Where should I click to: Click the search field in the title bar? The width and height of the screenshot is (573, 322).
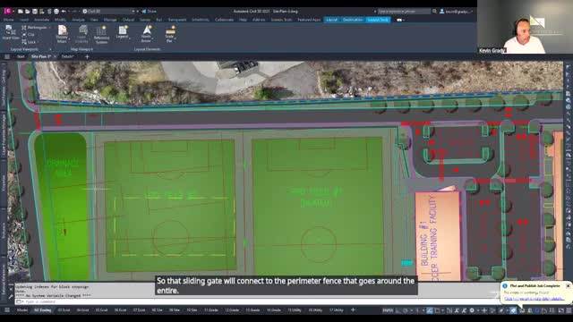click(404, 12)
